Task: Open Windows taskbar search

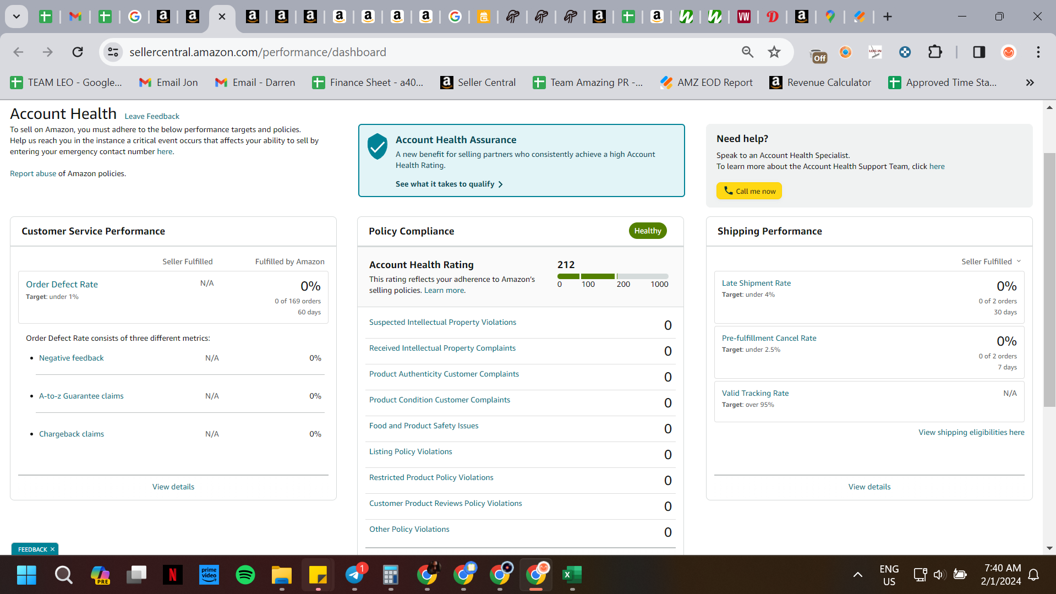Action: click(x=63, y=575)
